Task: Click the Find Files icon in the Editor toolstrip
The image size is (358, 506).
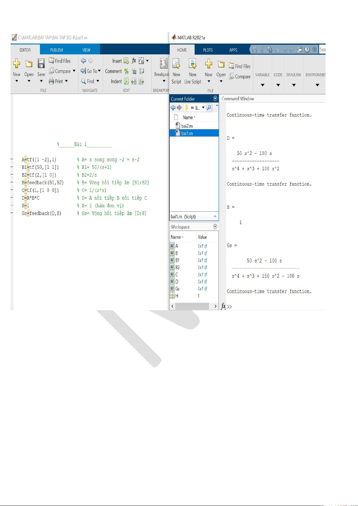Action: click(x=52, y=61)
